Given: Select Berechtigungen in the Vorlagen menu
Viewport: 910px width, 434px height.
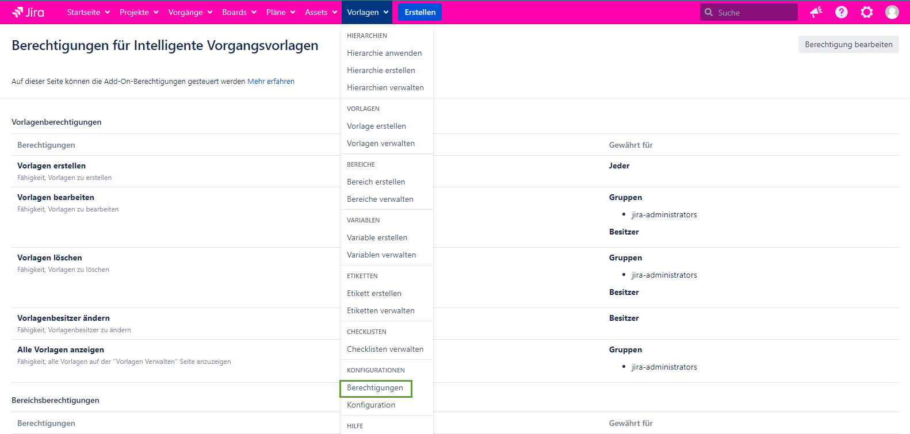Looking at the screenshot, I should [375, 388].
